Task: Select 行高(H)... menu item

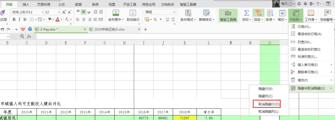Action: coord(311,26)
